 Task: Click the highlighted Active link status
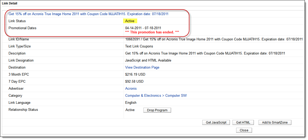(x=130, y=21)
